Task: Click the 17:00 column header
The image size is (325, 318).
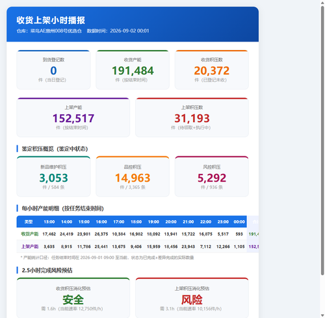Action: [x=119, y=222]
